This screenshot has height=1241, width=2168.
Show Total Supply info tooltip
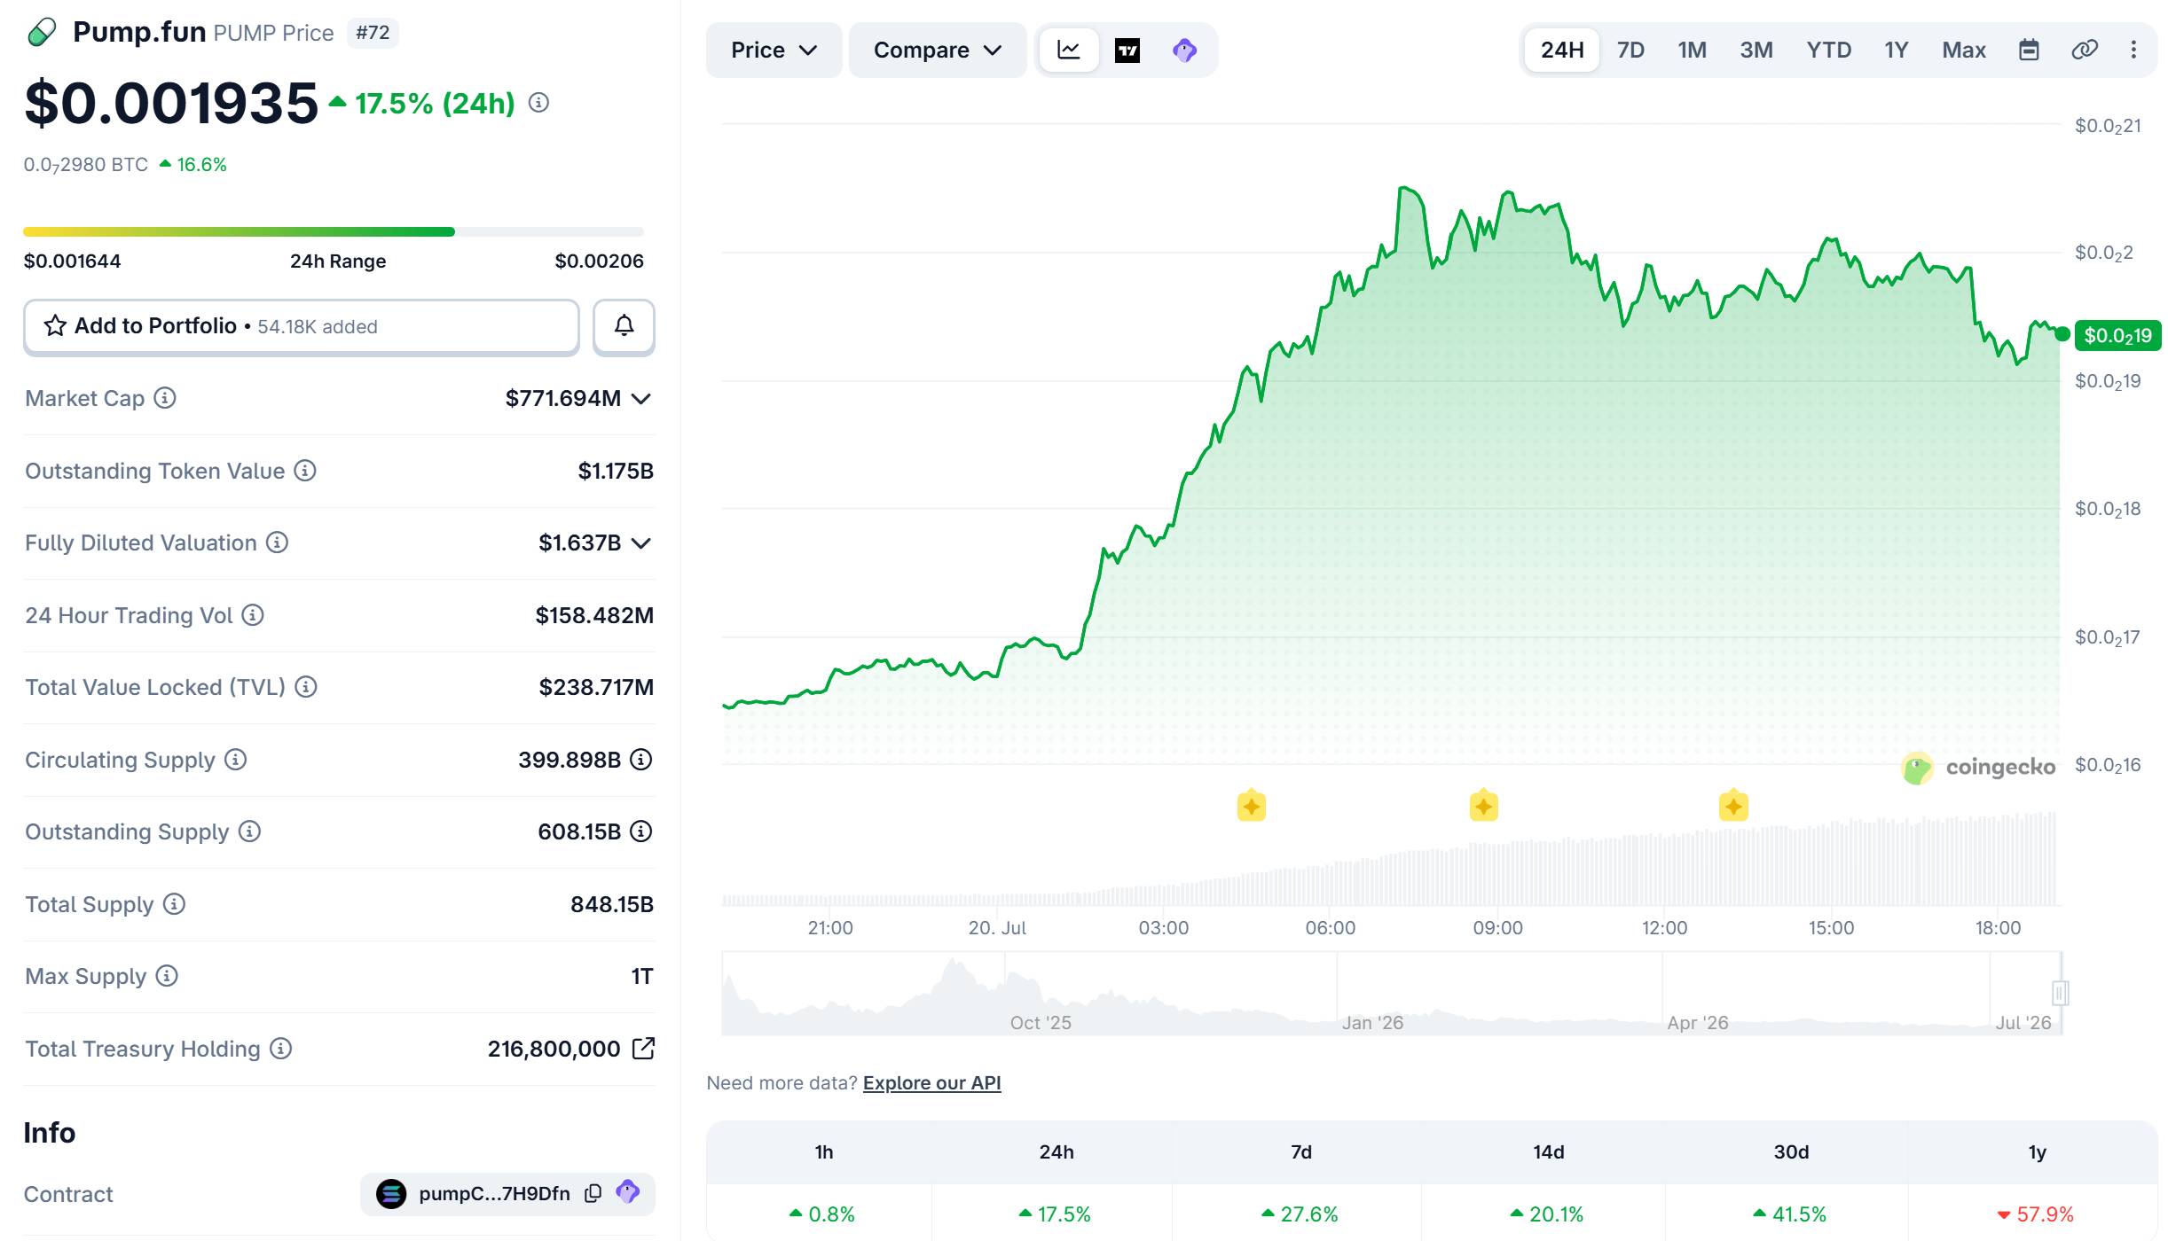[x=174, y=904]
